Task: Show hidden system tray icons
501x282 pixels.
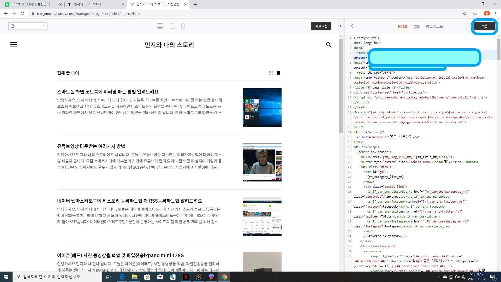Action: [438, 277]
